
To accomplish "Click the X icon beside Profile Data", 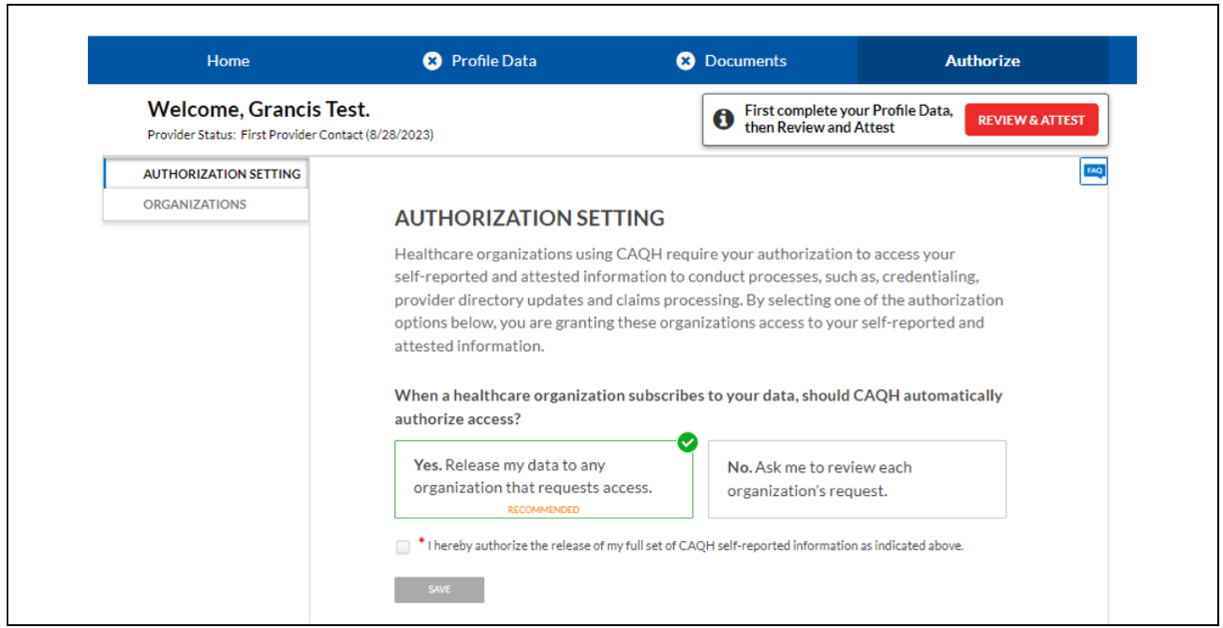I will click(432, 61).
